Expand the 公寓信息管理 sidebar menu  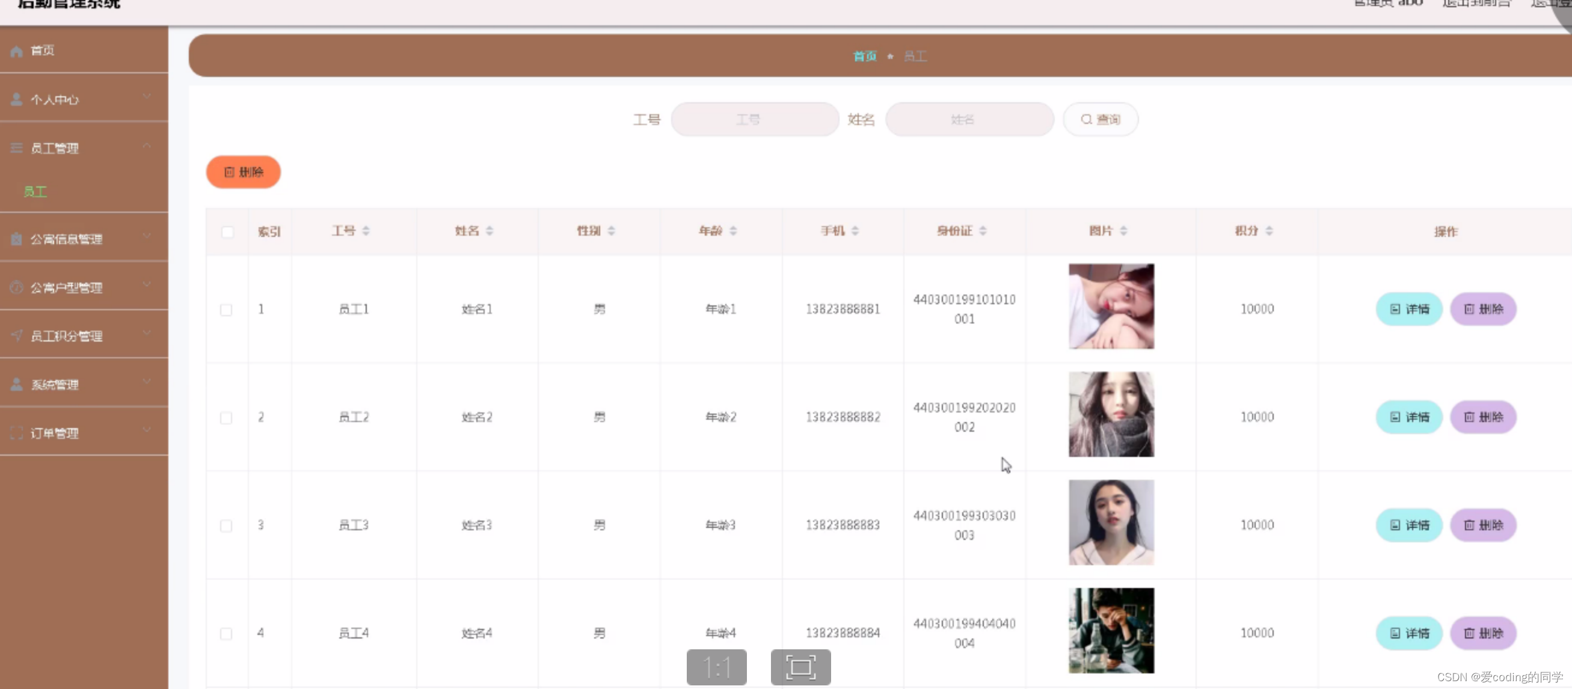[x=84, y=239]
